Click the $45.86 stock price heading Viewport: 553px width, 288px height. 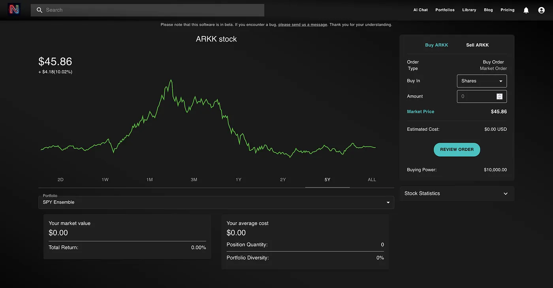coord(55,61)
